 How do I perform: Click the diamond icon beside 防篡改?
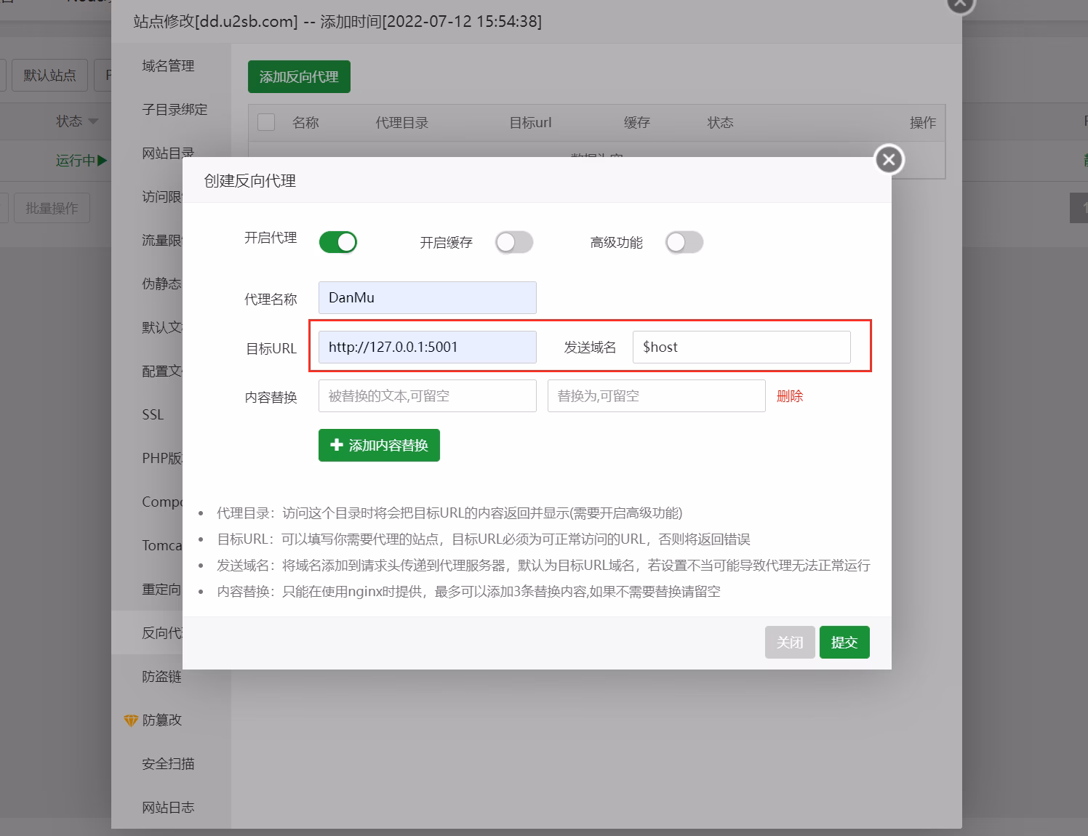click(x=131, y=720)
